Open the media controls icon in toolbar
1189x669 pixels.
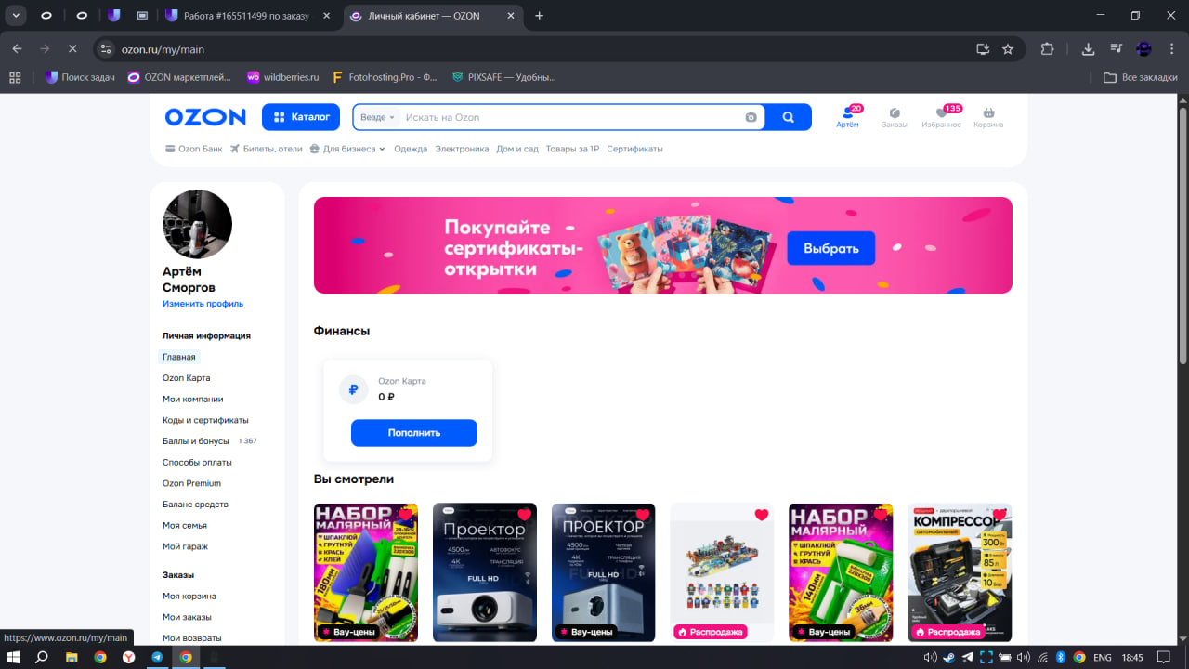[1117, 49]
